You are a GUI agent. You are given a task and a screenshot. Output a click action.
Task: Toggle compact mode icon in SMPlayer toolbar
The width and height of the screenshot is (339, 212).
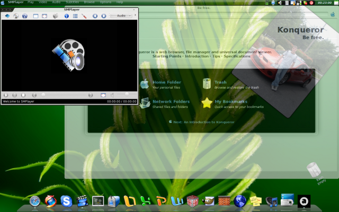pos(35,16)
